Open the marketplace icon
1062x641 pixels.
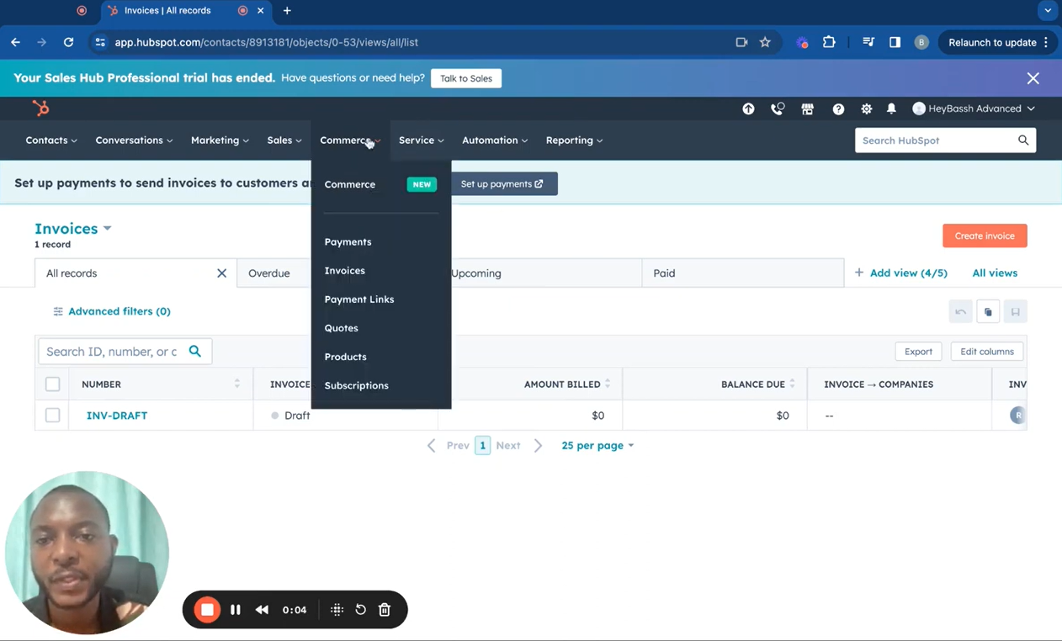(x=807, y=109)
